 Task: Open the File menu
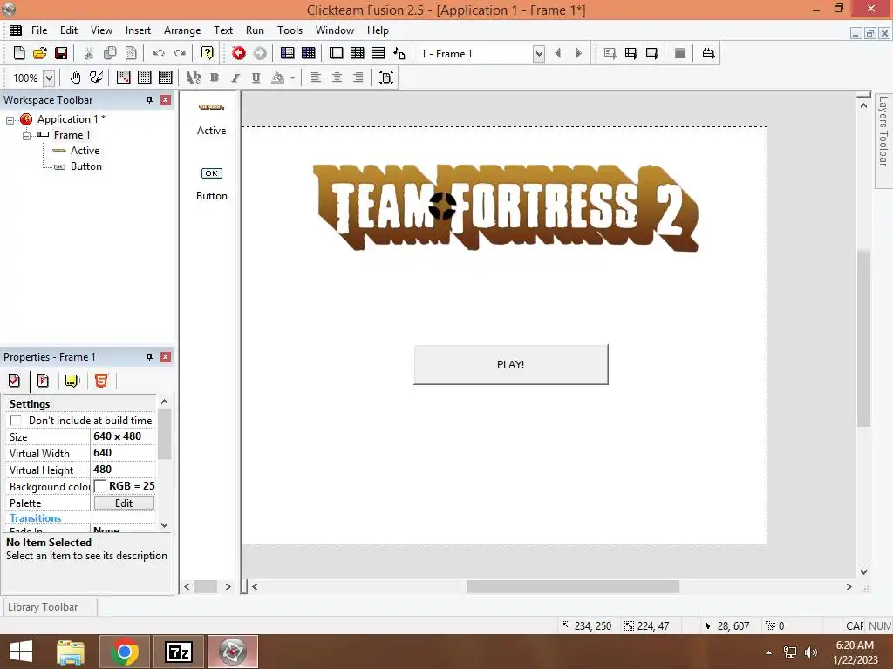tap(39, 30)
